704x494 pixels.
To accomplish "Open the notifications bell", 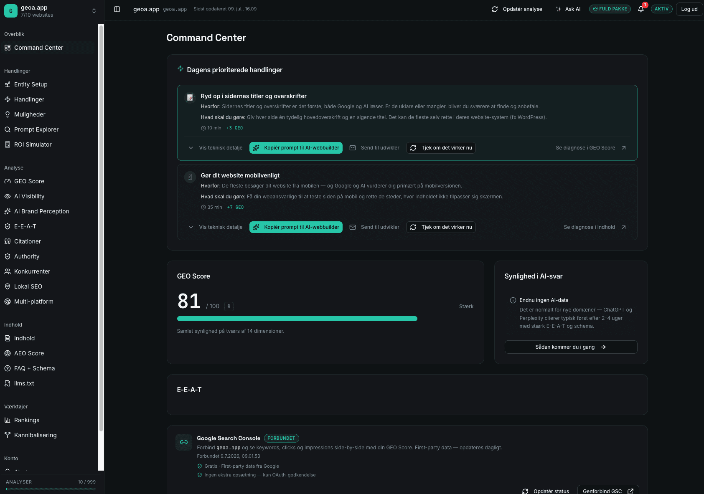I will 641,9.
